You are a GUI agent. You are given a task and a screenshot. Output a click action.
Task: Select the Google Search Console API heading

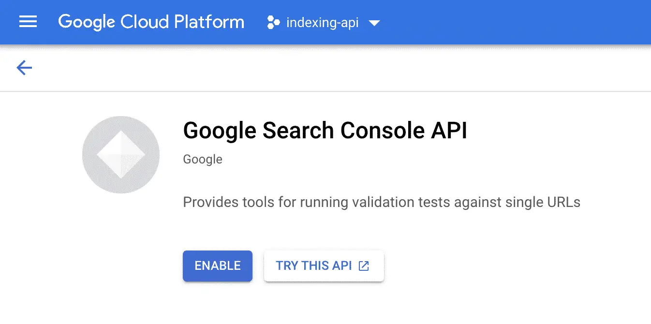325,131
